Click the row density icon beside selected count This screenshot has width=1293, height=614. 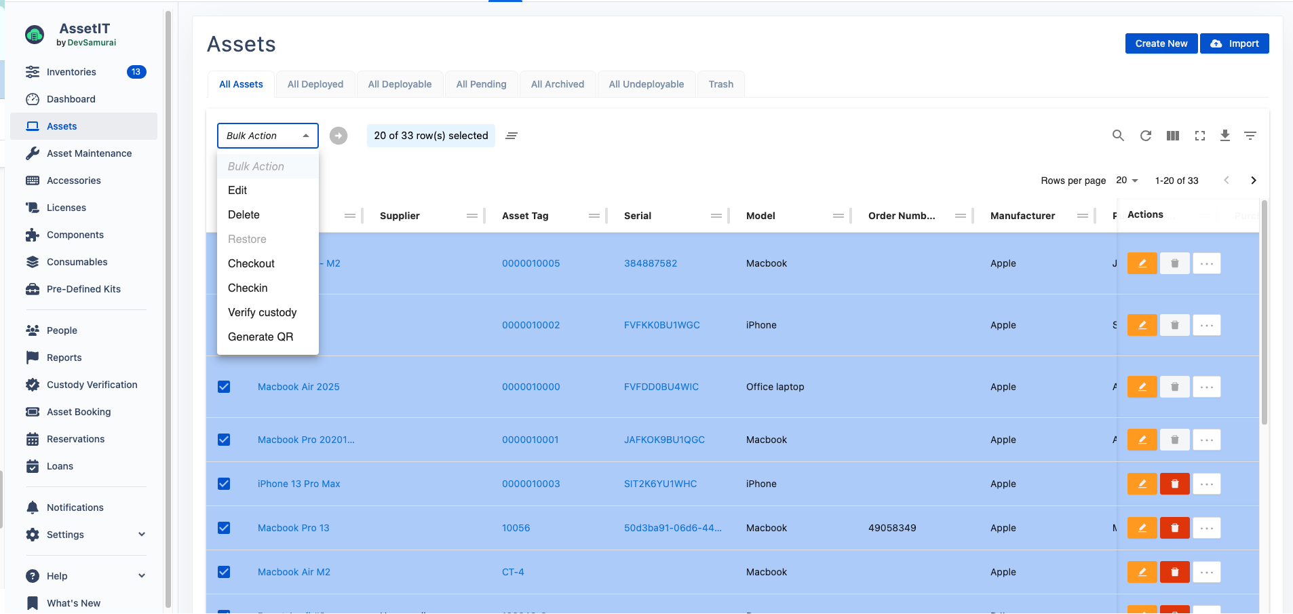tap(512, 136)
